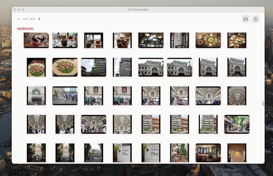Open the tree-lined street scene thumbnail
The width and height of the screenshot is (273, 176).
pos(236,124)
